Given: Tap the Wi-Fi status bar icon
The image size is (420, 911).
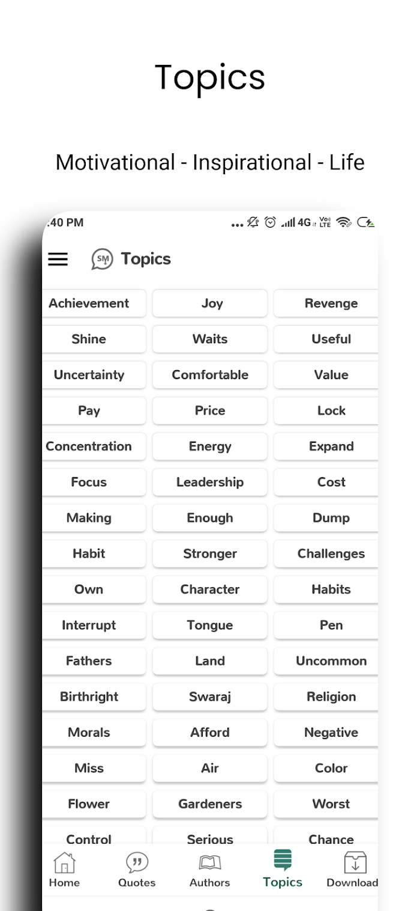Looking at the screenshot, I should (344, 222).
